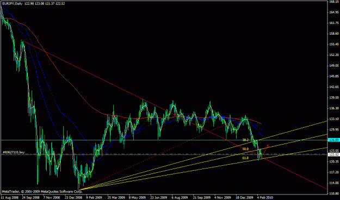
Task: Click the 50.0 Fibonacci fan label
Action: (245, 149)
